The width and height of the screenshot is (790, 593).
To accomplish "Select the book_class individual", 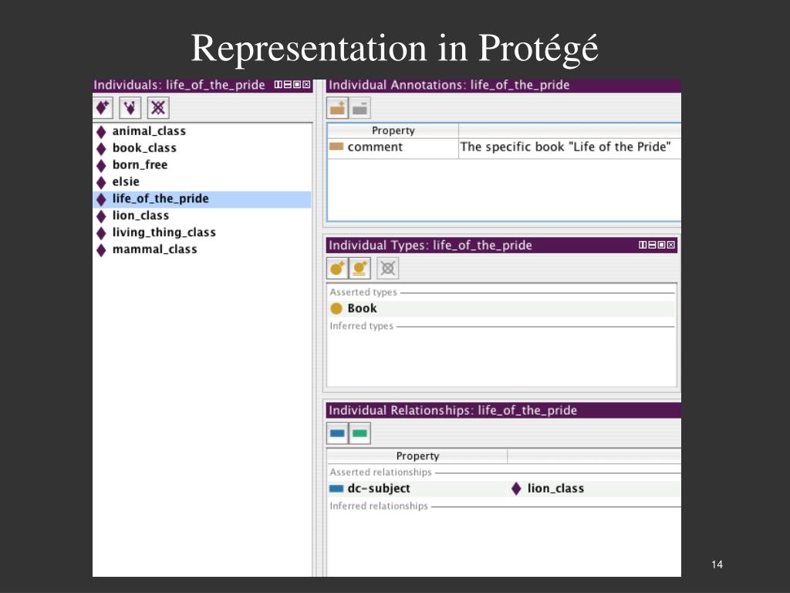I will click(202, 148).
